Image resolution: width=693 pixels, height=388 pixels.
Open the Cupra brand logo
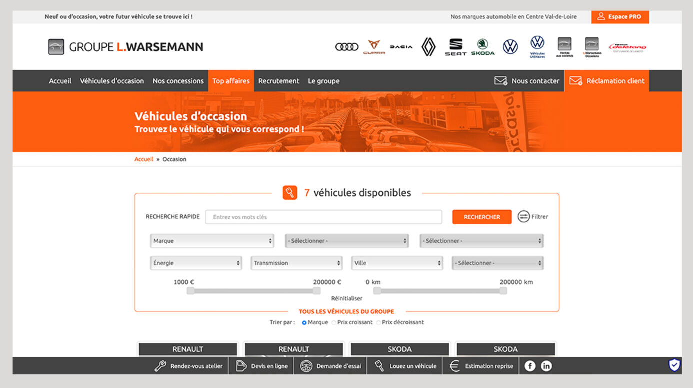(x=374, y=47)
